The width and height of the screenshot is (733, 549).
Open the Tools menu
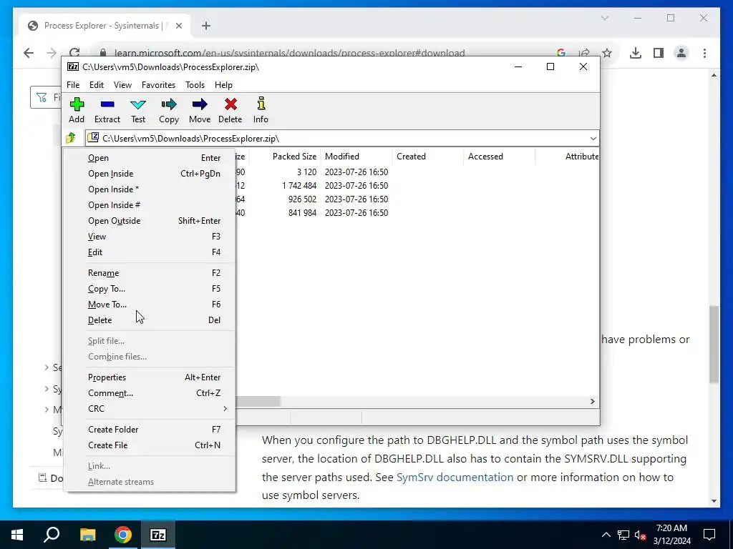[195, 85]
